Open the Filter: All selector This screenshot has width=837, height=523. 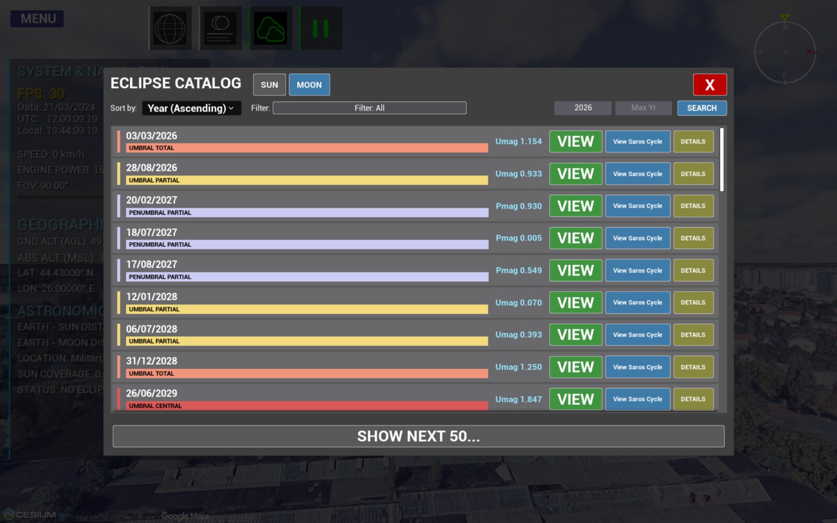(369, 108)
